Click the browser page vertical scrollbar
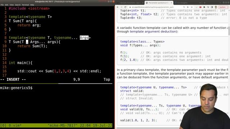 pos(229,31)
